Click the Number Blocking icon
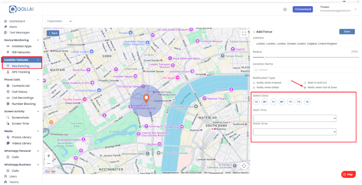This screenshot has height=185, width=362. coord(8,104)
